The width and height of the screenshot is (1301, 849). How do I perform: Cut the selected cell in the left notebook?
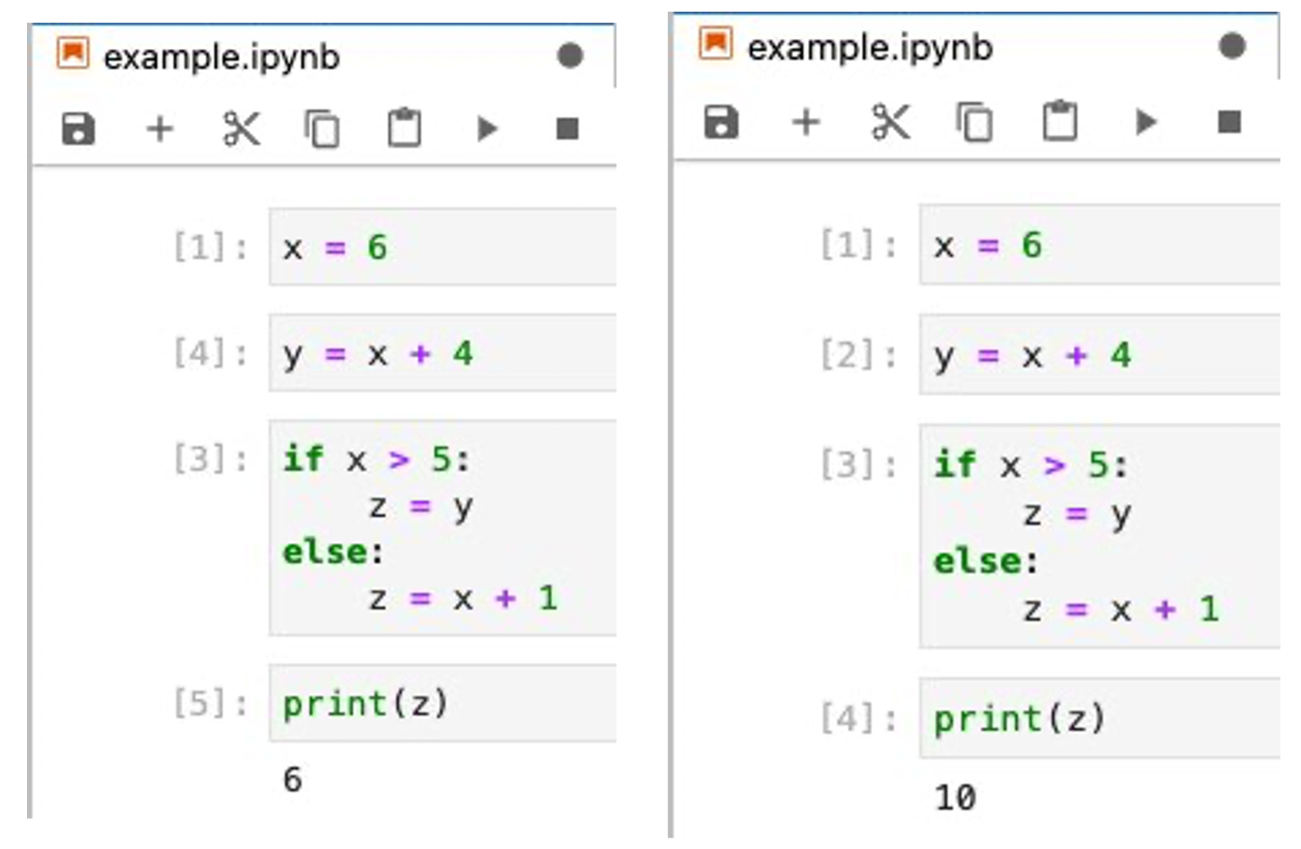click(x=241, y=129)
